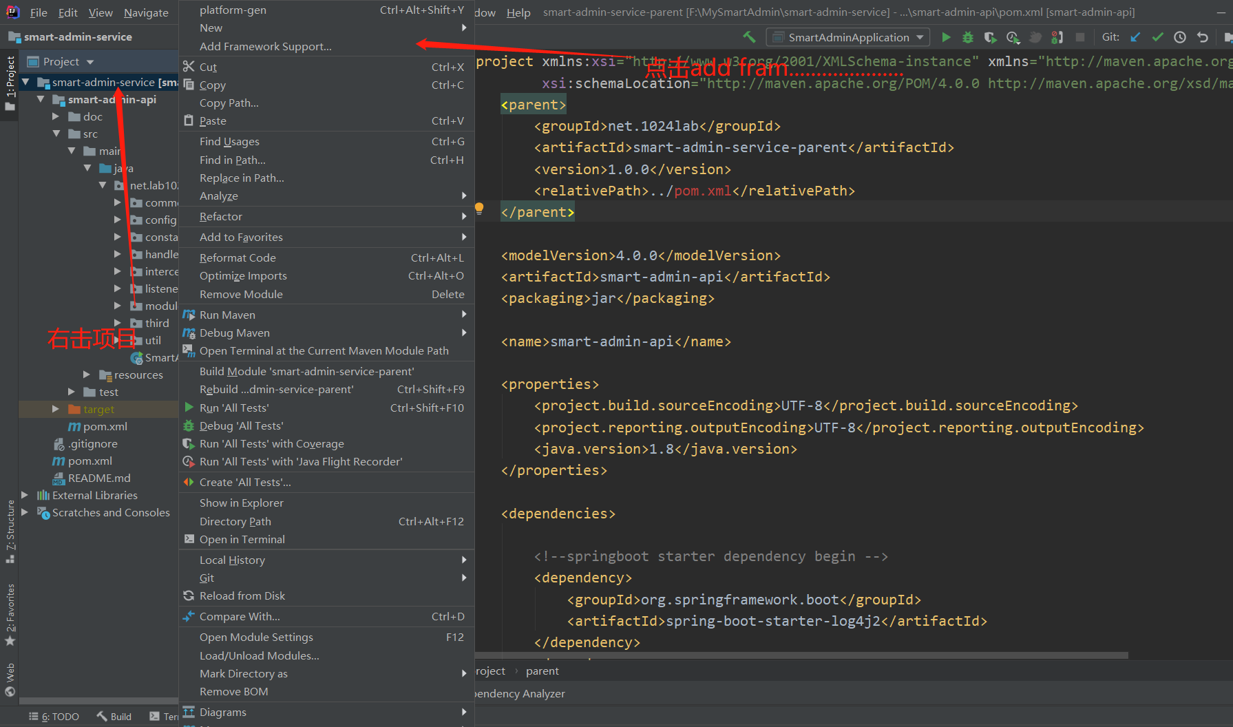Screen dimensions: 1233x727
Task: Click the Git rollback undo arrow
Action: pyautogui.click(x=1202, y=37)
